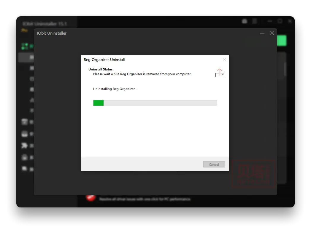
Task: Open the toolbox icon in main window title bar
Action: tap(245, 21)
